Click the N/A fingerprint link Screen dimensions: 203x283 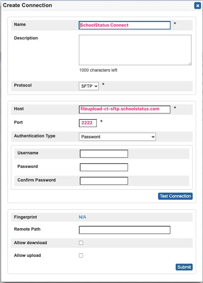click(x=82, y=217)
